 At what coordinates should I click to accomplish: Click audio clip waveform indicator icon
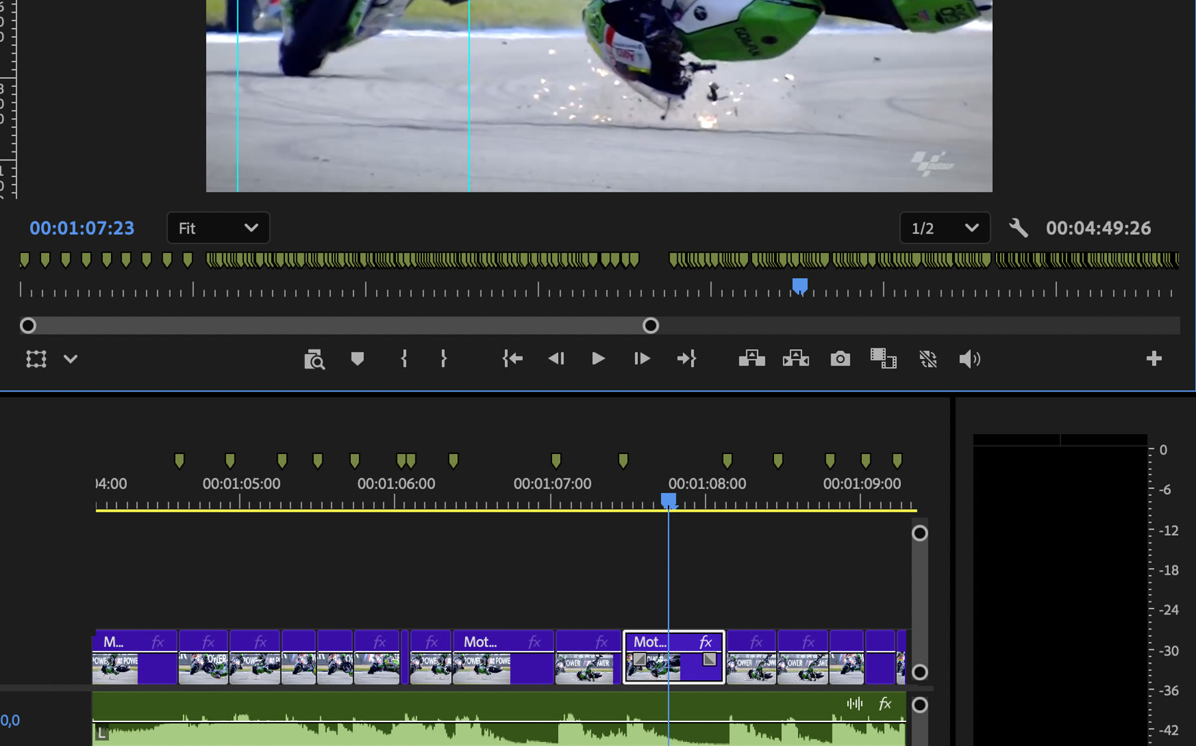[855, 704]
